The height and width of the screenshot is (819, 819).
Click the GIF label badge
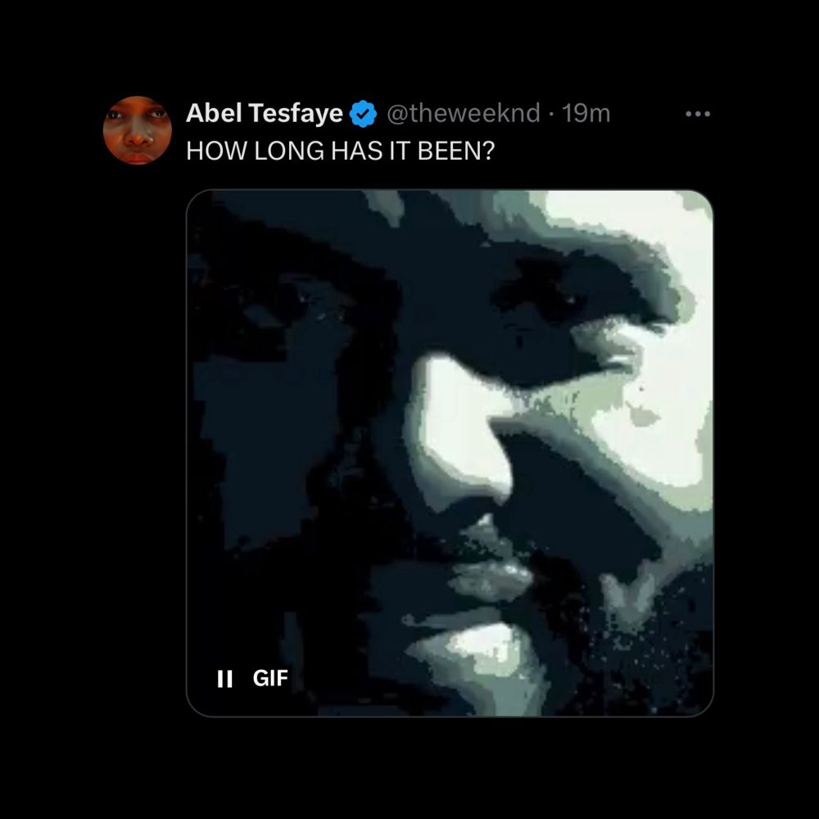pos(270,678)
